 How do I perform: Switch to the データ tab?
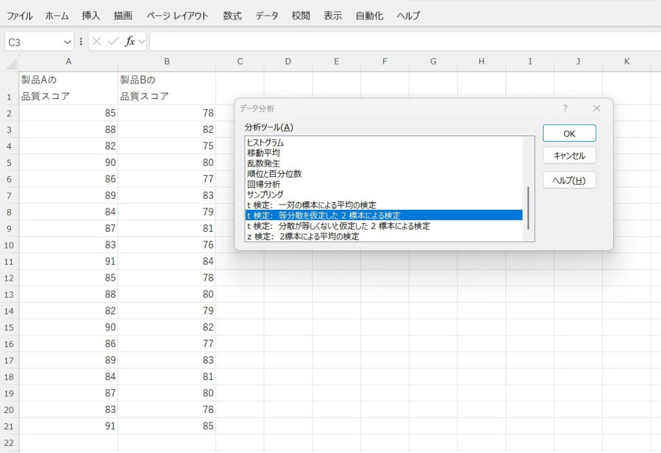tap(267, 15)
